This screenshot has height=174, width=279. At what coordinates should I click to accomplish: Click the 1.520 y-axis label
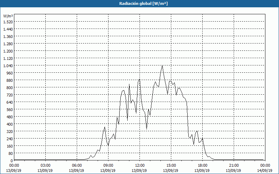8,22
